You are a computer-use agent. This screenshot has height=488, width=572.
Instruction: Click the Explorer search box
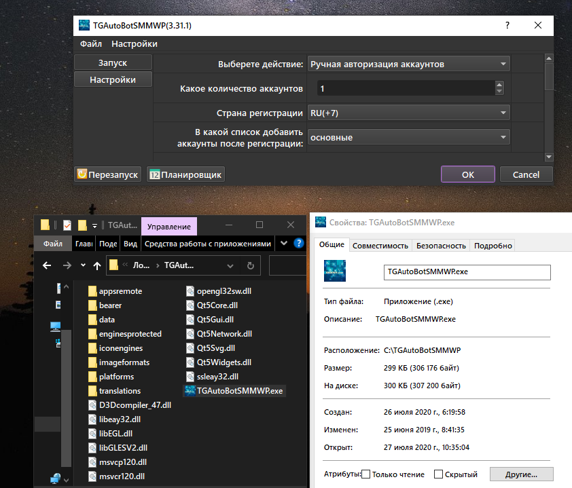click(x=288, y=265)
